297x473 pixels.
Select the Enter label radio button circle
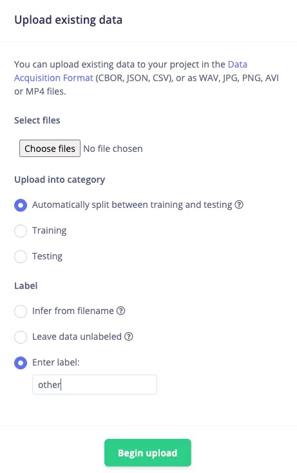[x=21, y=362]
